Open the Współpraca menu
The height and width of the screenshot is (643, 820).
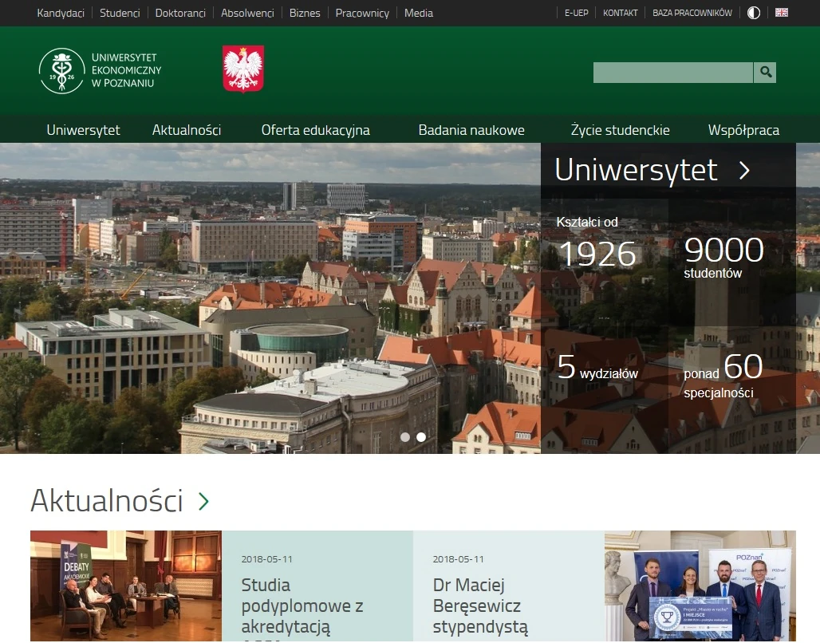tap(743, 129)
